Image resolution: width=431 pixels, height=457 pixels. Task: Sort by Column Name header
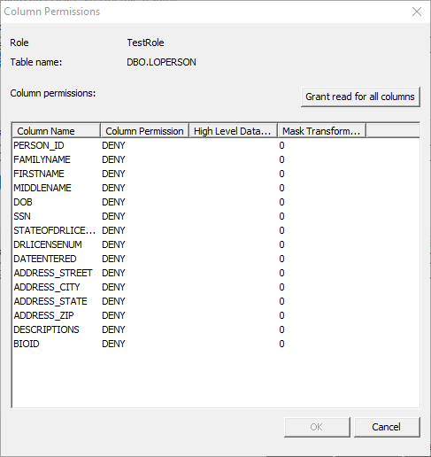(56, 131)
